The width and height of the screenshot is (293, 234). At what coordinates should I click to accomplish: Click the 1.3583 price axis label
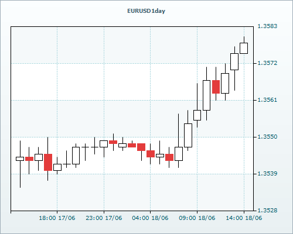pyautogui.click(x=267, y=26)
